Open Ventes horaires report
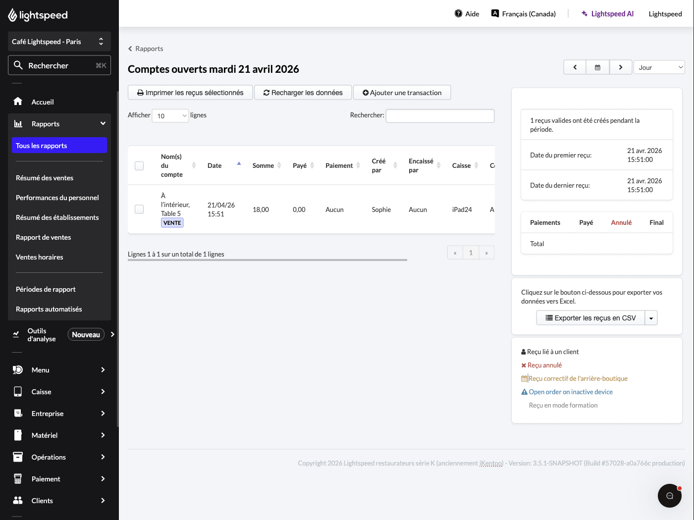This screenshot has height=520, width=694. 40,257
